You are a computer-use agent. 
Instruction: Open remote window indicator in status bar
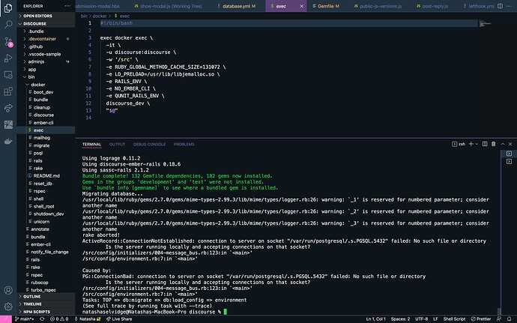[x=6, y=319]
